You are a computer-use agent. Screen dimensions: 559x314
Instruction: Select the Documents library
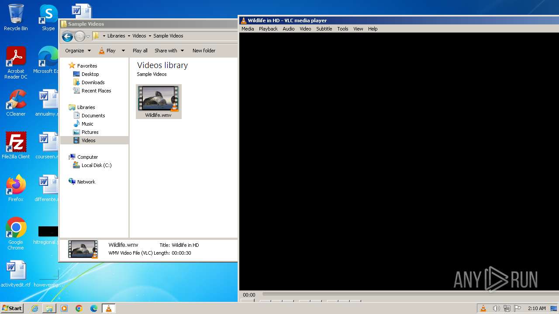pyautogui.click(x=93, y=116)
